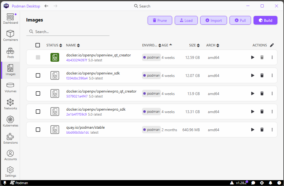Toggle the select-all images checkbox

click(x=38, y=45)
